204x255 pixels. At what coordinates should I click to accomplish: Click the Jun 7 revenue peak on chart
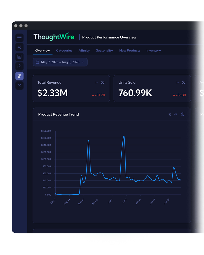[x=124, y=136]
